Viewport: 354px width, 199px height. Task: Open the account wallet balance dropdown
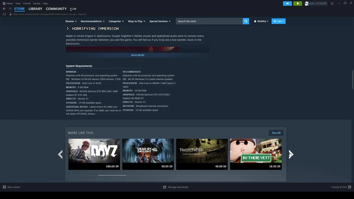(318, 3)
